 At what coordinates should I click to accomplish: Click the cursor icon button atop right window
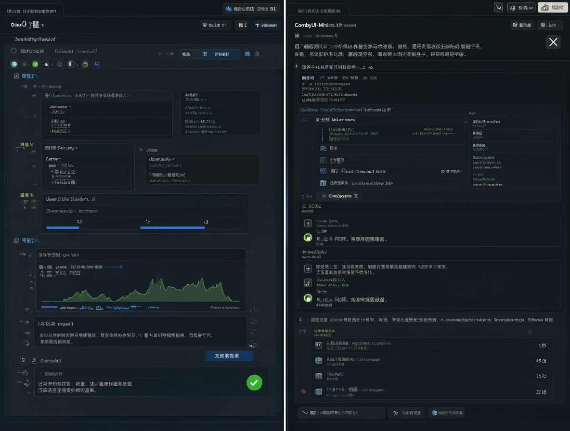[499, 8]
